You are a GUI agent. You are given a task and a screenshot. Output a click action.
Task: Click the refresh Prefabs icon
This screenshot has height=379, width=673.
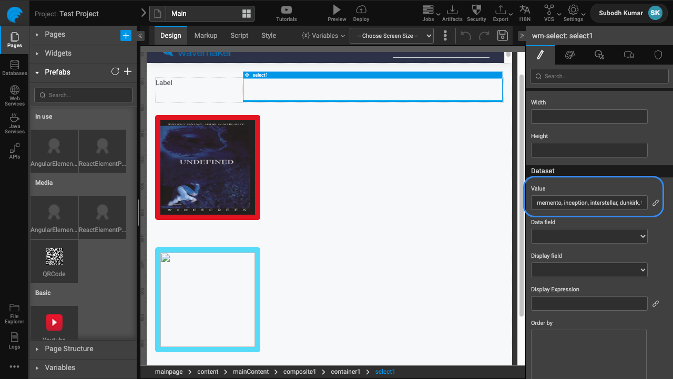pos(115,72)
